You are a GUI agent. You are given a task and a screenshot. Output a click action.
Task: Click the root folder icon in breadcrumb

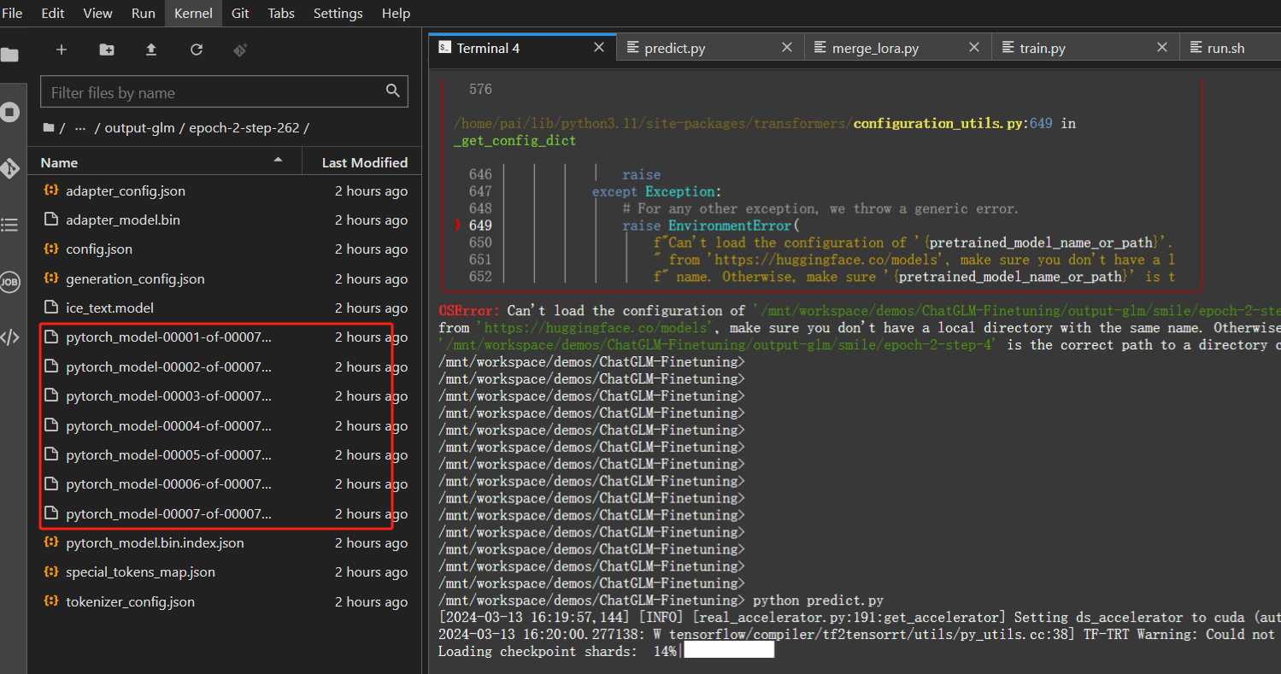coord(49,128)
